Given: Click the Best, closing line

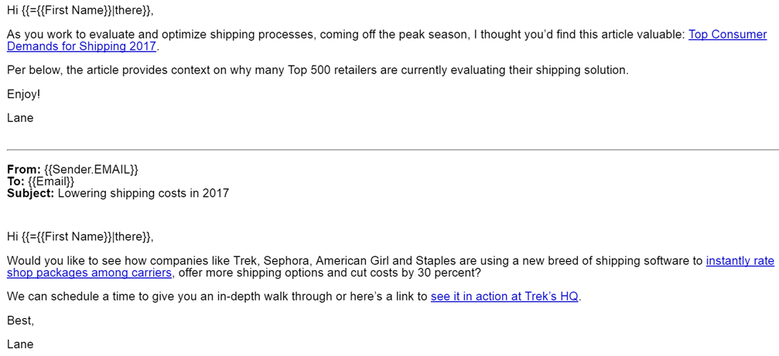Looking at the screenshot, I should tap(20, 320).
